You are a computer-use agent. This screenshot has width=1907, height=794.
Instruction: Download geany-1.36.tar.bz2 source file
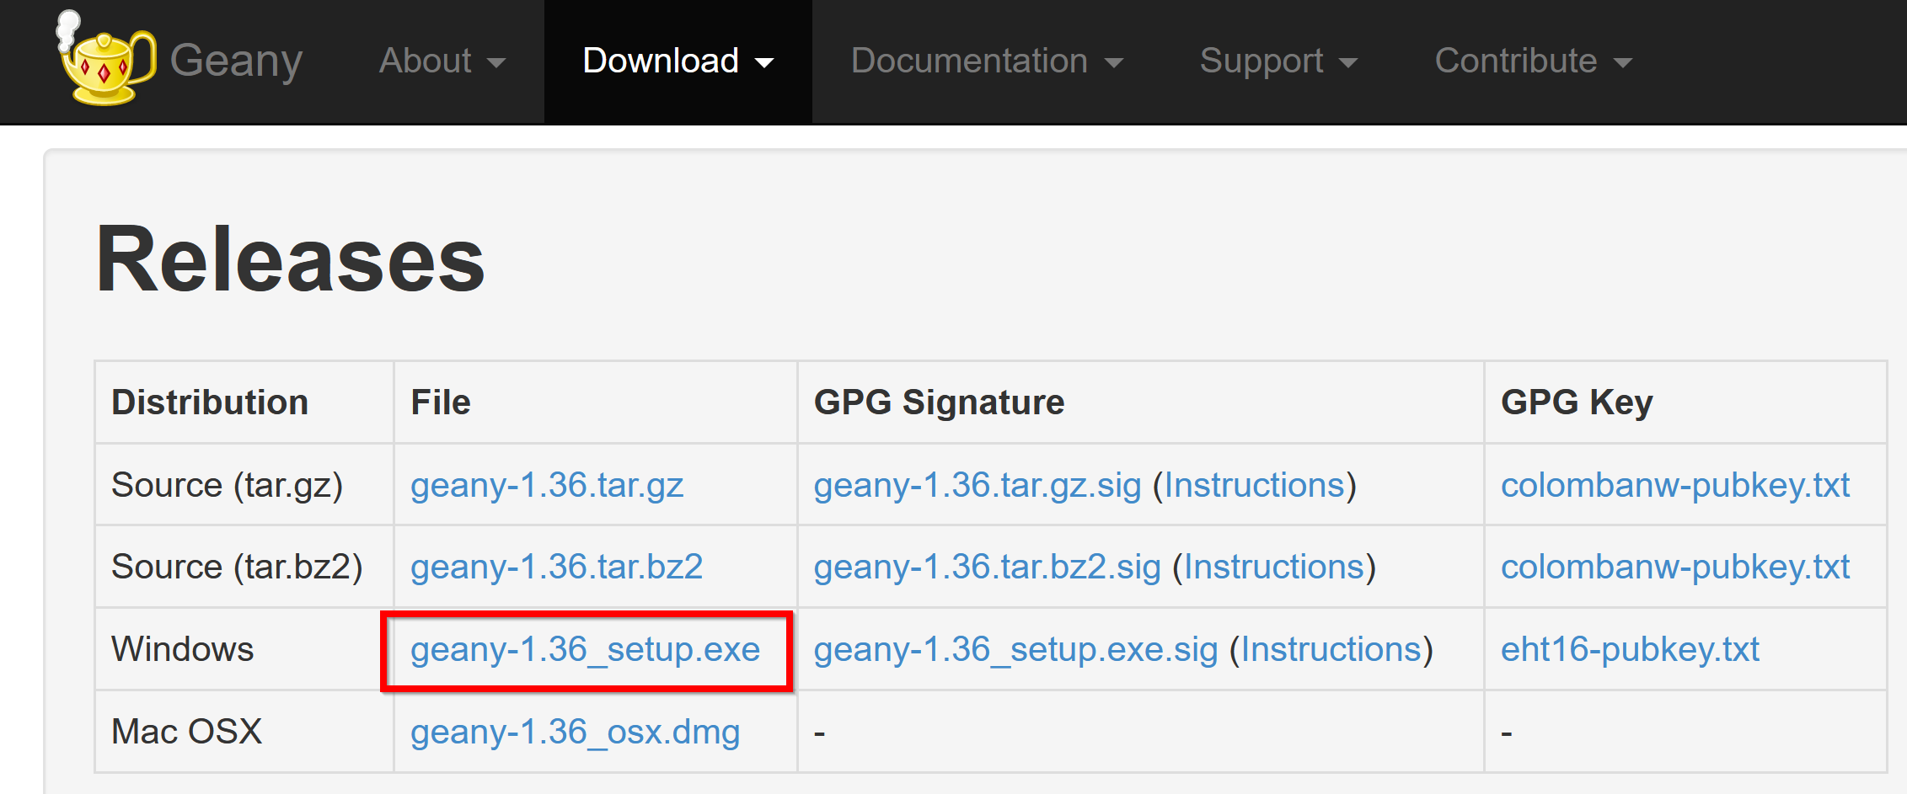557,568
